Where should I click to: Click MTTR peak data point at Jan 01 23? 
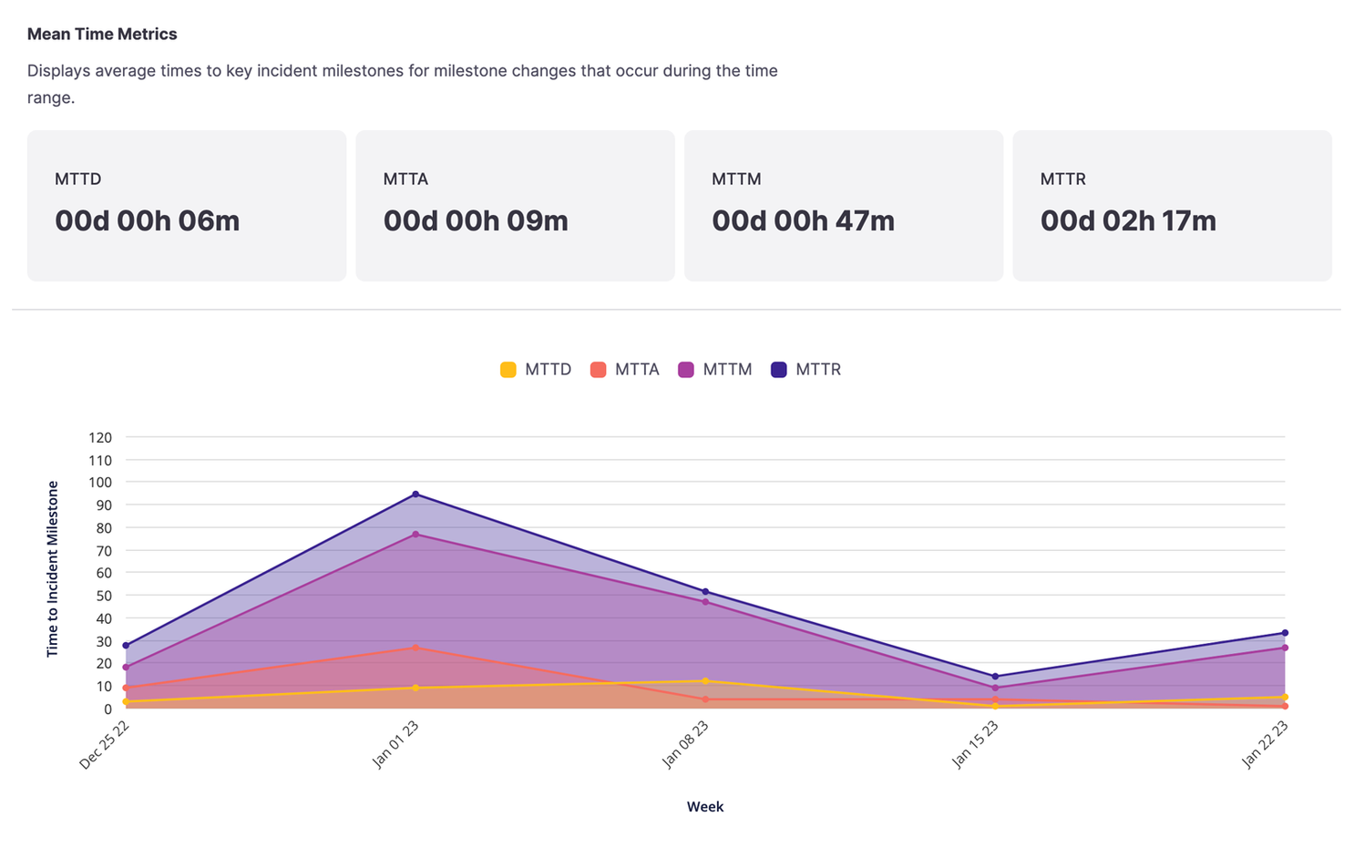tap(415, 495)
